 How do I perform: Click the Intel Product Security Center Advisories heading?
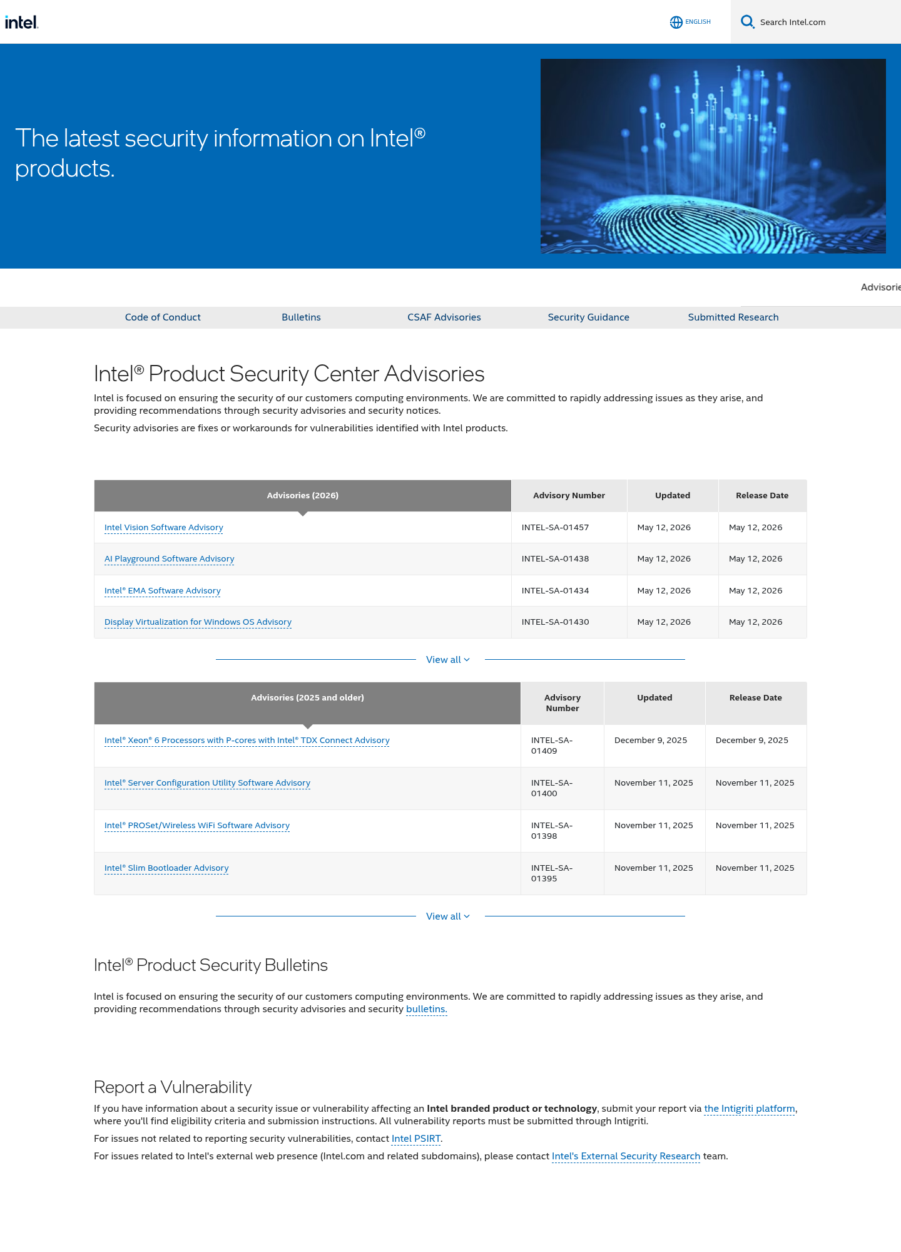[289, 374]
